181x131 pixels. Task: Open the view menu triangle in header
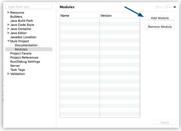coord(175,7)
